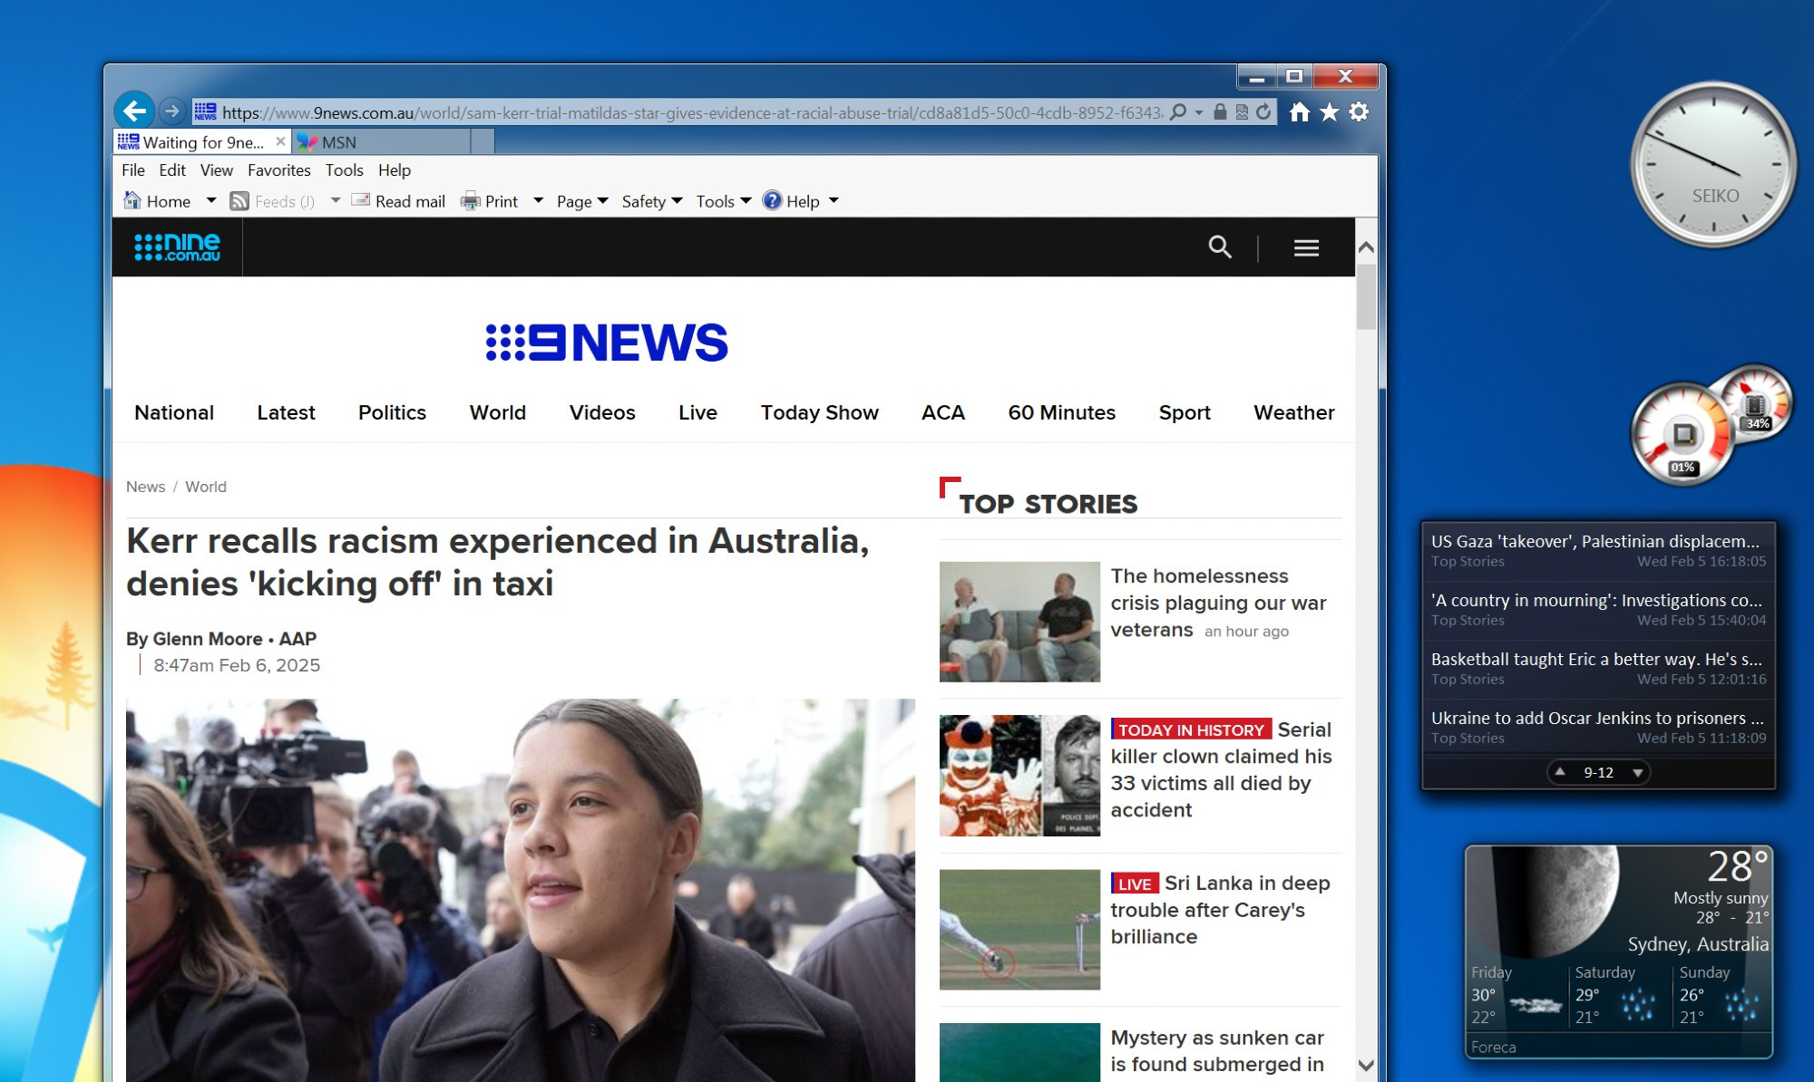Open the 60 Minutes section
Image resolution: width=1814 pixels, height=1082 pixels.
[x=1062, y=412]
